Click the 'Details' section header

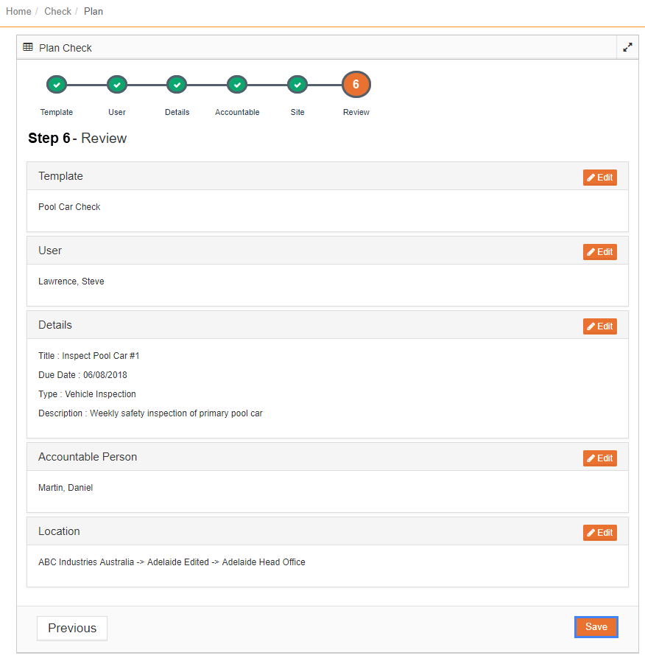click(55, 325)
